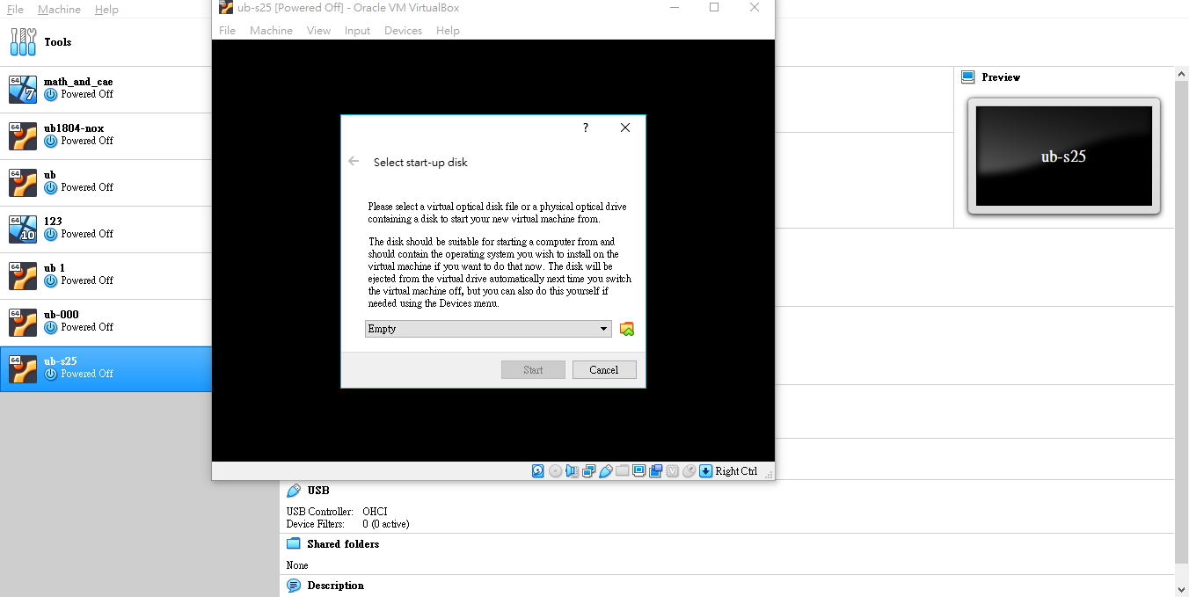Click the 123 Windows 10 OS icon
The image size is (1189, 597).
point(23,229)
